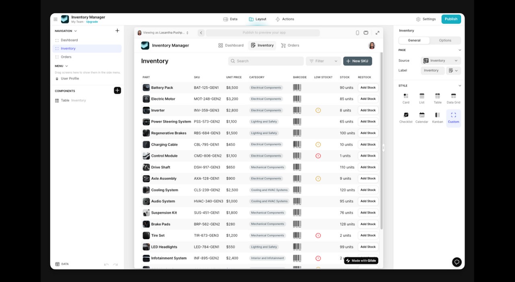515x282 pixels.
Task: Expand the preview to fullscreen
Action: 377,33
